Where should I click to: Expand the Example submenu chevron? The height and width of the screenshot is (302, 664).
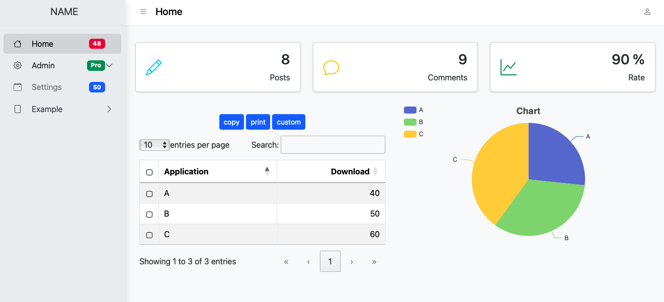(109, 109)
